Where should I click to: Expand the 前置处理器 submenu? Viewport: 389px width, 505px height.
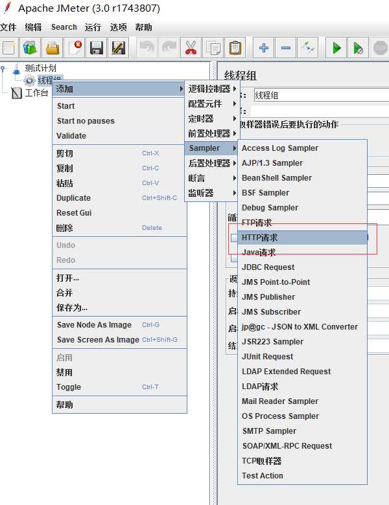click(211, 133)
